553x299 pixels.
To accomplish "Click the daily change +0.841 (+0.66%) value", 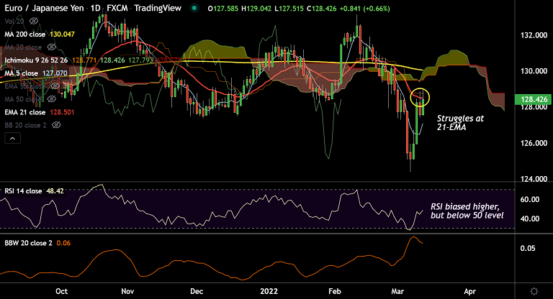I will pos(364,9).
